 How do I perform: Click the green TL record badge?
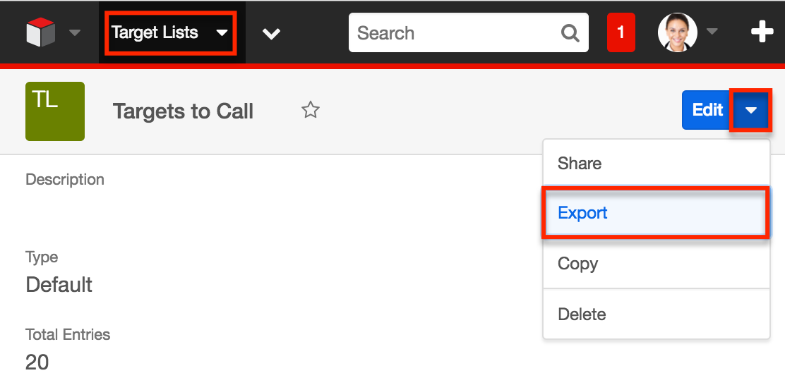tap(55, 111)
